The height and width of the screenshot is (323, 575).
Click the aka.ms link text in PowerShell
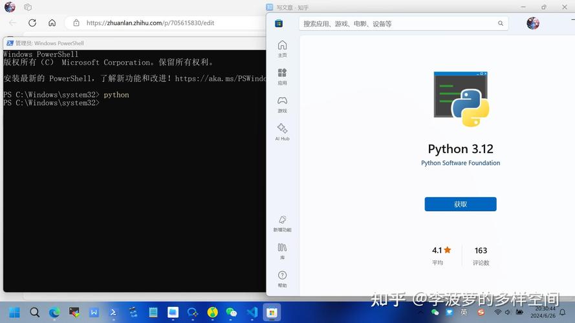[x=221, y=78]
